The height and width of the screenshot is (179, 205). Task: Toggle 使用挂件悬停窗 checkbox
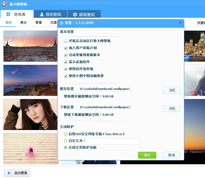point(66,69)
